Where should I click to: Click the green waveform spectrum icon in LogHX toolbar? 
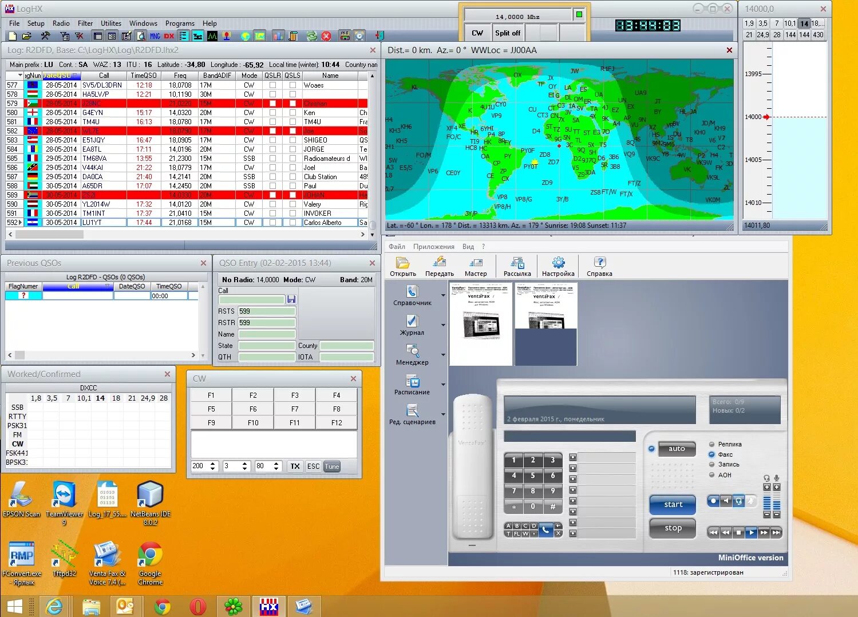pyautogui.click(x=212, y=36)
